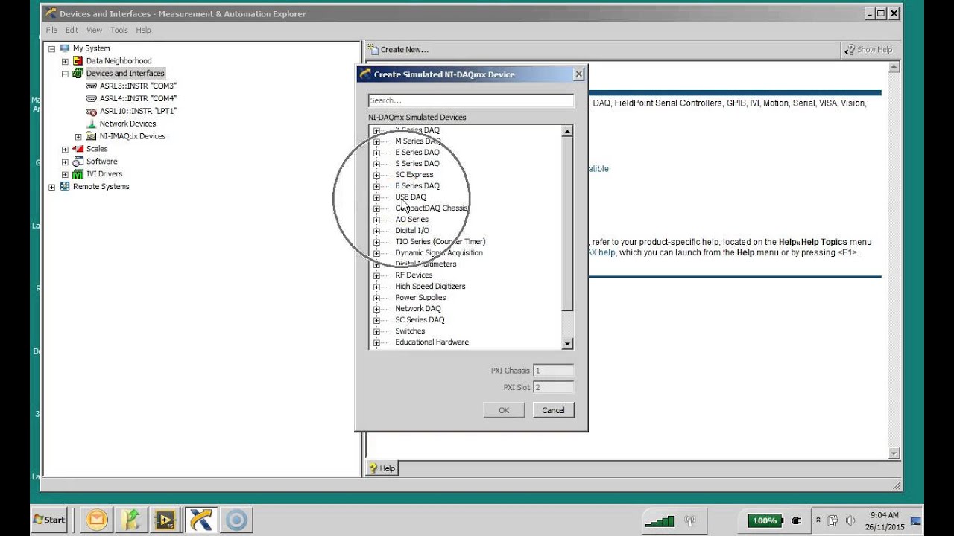Expand the Switches category

[376, 331]
